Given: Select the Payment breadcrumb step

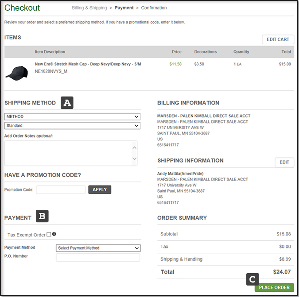Looking at the screenshot, I should (124, 8).
